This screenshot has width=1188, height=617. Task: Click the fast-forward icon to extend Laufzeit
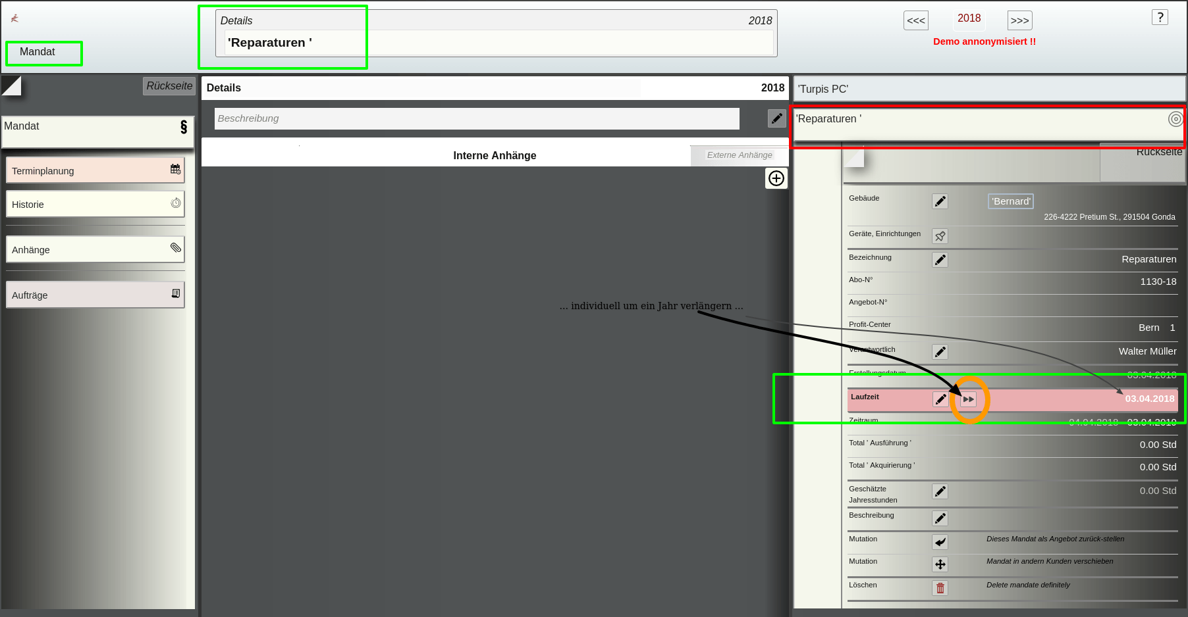(968, 399)
